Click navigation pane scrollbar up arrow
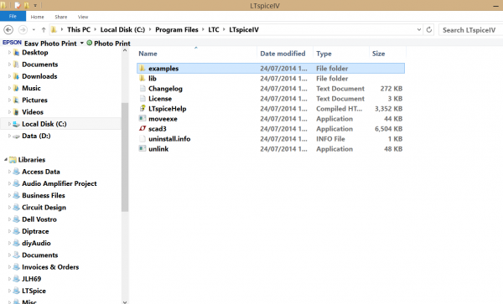 pos(125,50)
